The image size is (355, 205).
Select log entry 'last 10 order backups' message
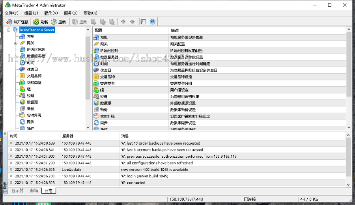[x=161, y=143]
